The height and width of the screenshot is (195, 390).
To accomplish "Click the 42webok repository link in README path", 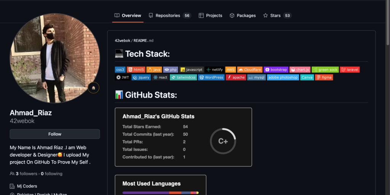I will 122,41.
